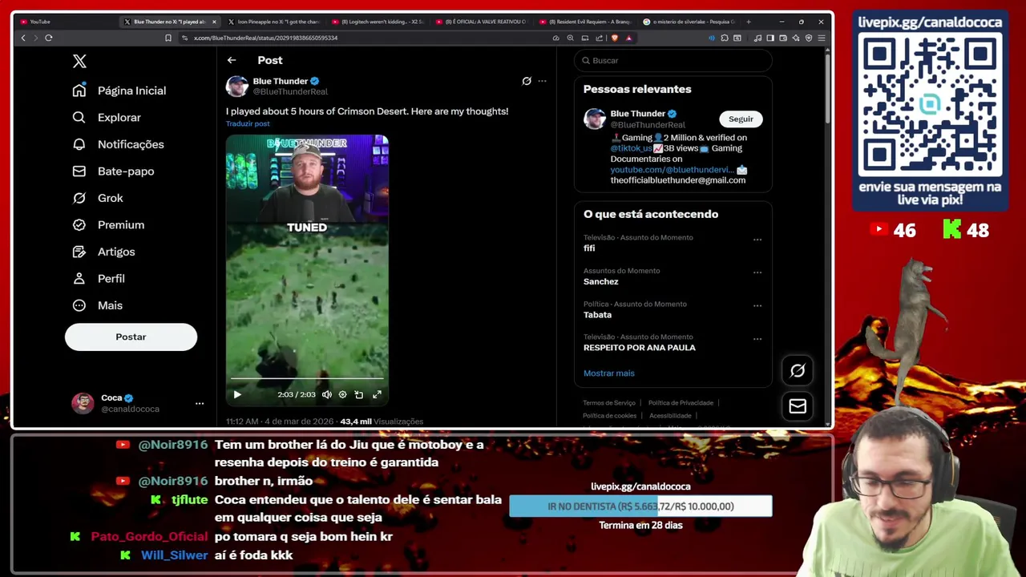Open the Explorar page

[107, 118]
